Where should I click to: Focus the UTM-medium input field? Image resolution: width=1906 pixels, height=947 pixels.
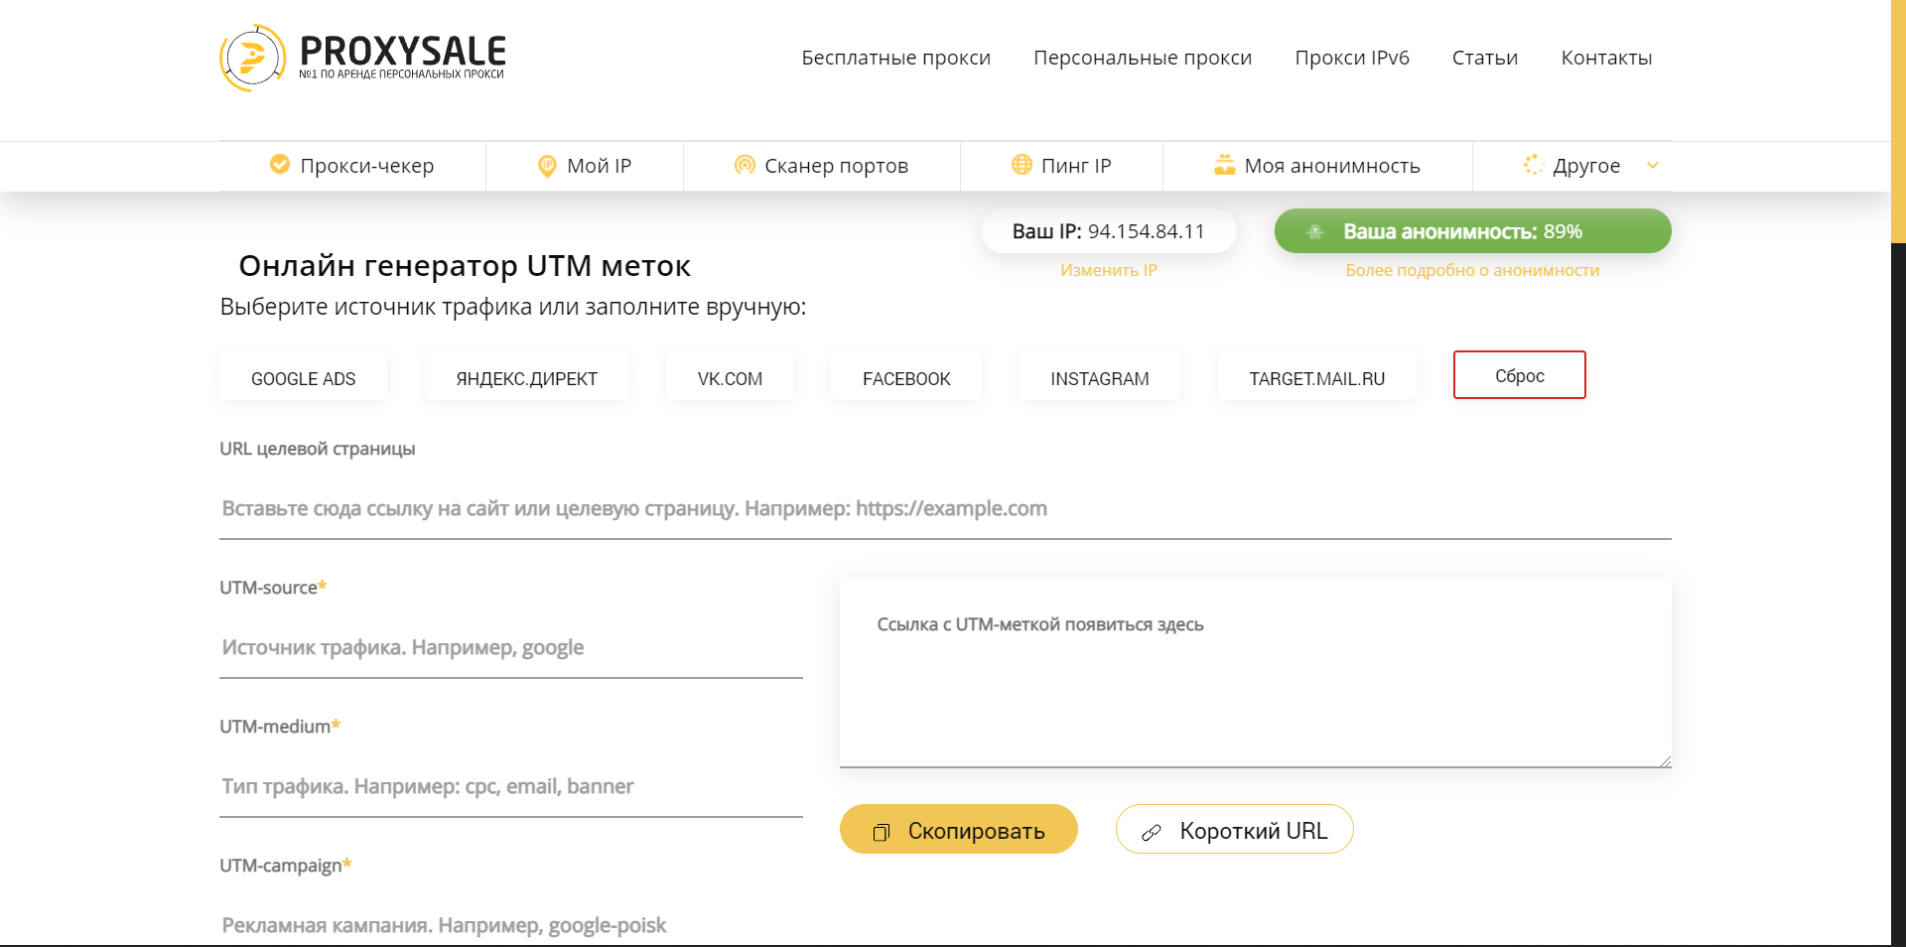(x=510, y=787)
